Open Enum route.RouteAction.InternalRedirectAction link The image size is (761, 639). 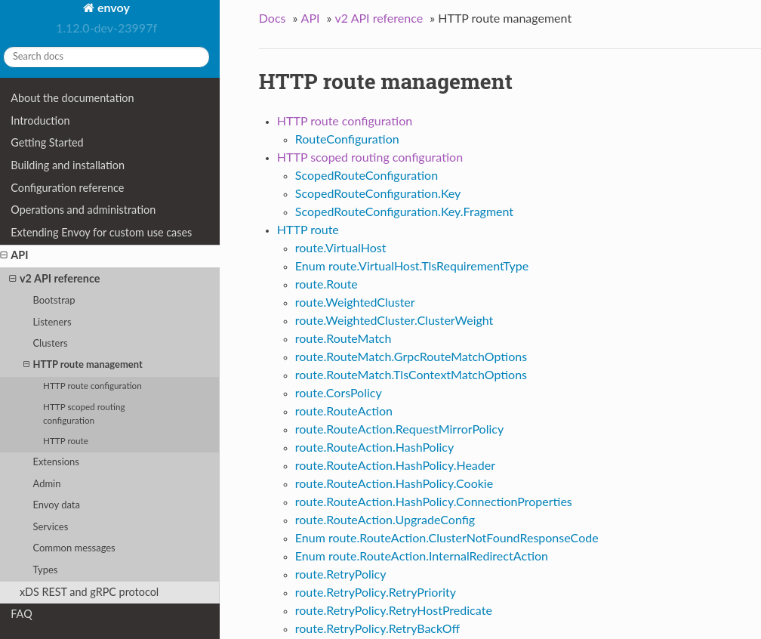click(x=421, y=557)
